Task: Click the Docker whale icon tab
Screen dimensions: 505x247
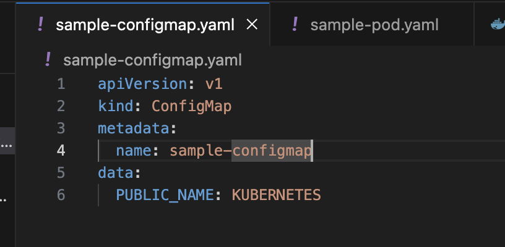Action: (496, 25)
